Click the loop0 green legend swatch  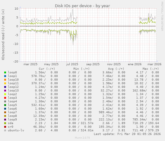tap(5, 72)
